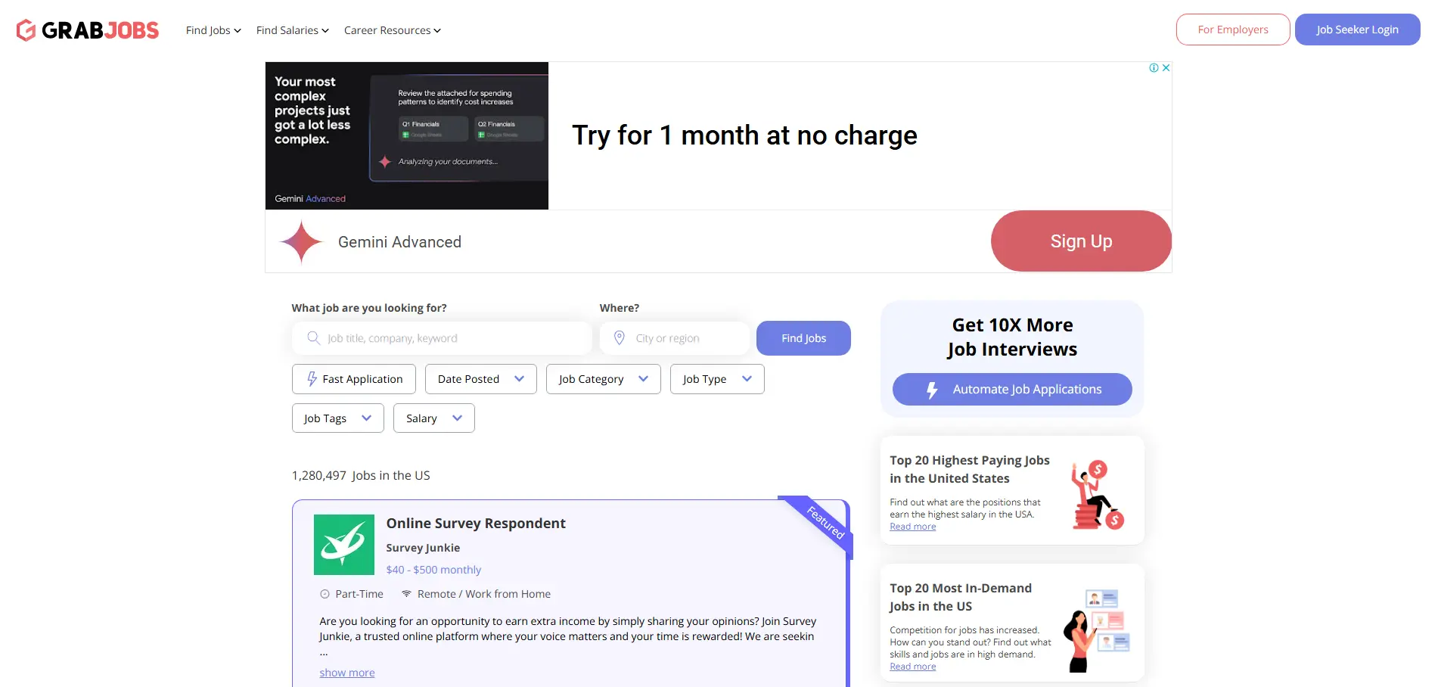This screenshot has width=1438, height=687.
Task: Click the Get 10X More Job Interviews heading
Action: (1012, 337)
